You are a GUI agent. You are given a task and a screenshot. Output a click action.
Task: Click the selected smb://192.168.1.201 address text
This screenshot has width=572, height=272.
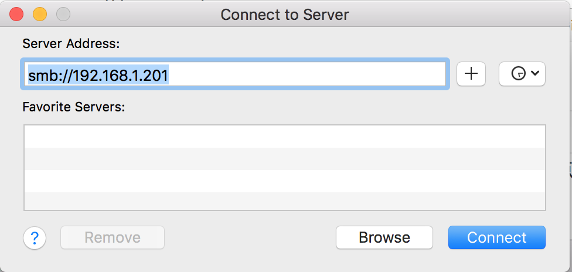pyautogui.click(x=98, y=74)
